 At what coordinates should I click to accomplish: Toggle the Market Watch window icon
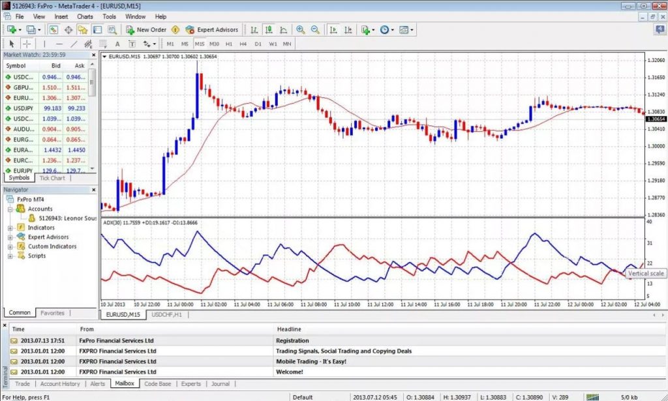point(53,29)
